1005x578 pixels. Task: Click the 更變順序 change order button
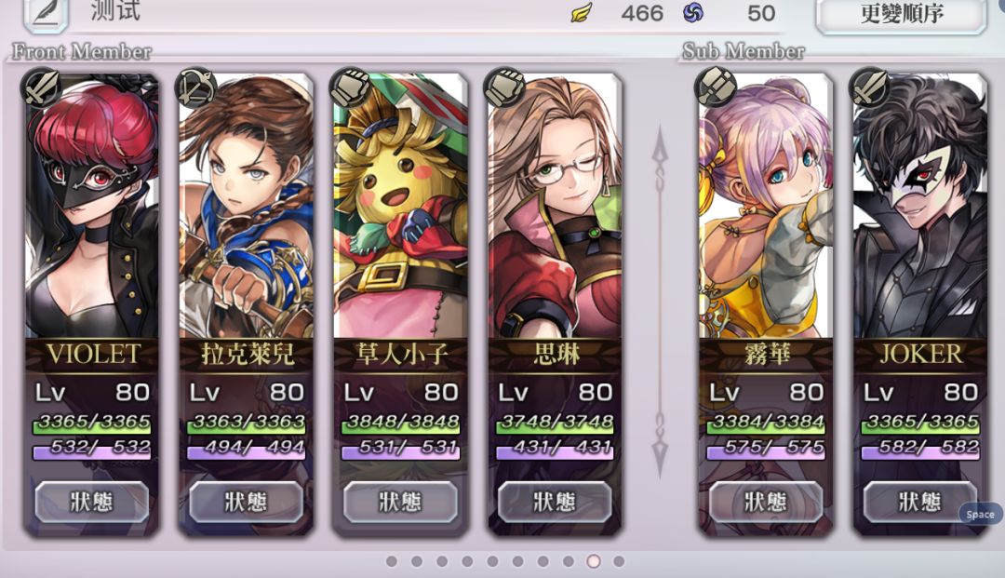pos(901,14)
